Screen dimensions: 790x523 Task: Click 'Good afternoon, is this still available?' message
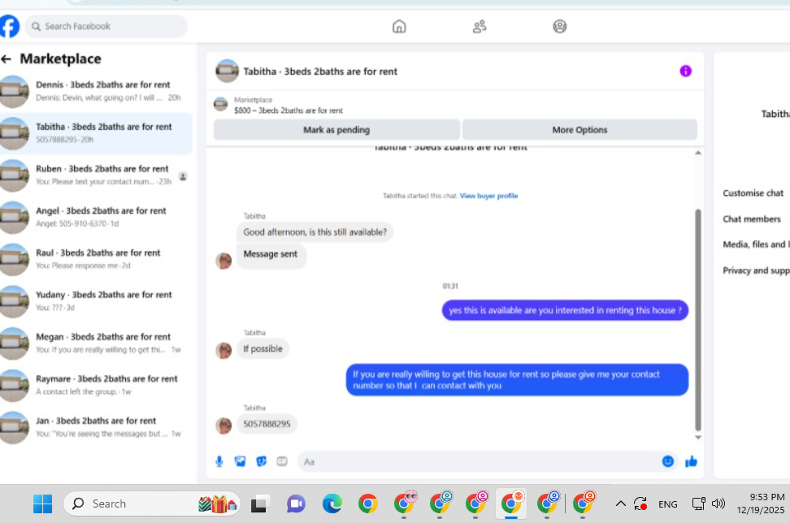tap(315, 232)
